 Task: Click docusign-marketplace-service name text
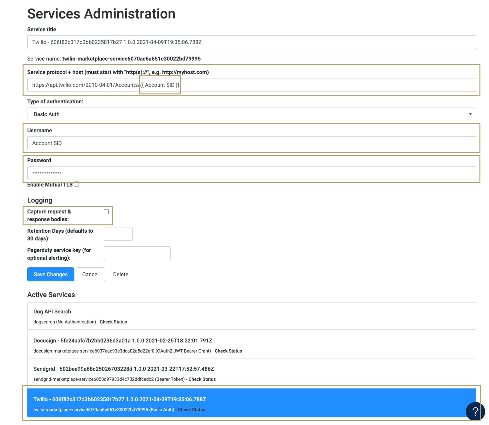(94, 351)
